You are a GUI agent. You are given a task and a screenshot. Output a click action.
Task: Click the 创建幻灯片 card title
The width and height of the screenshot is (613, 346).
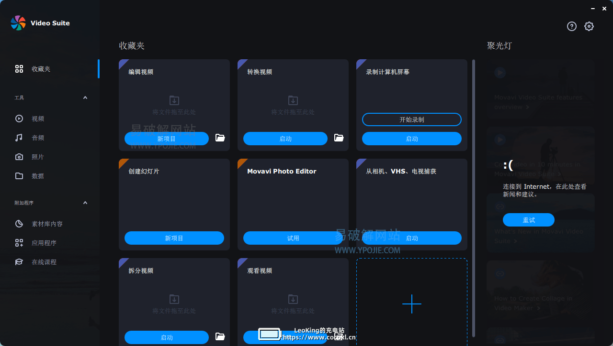(x=144, y=171)
